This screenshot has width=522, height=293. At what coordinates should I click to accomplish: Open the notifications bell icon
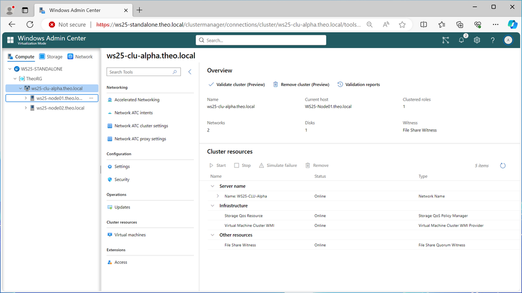[x=461, y=40]
